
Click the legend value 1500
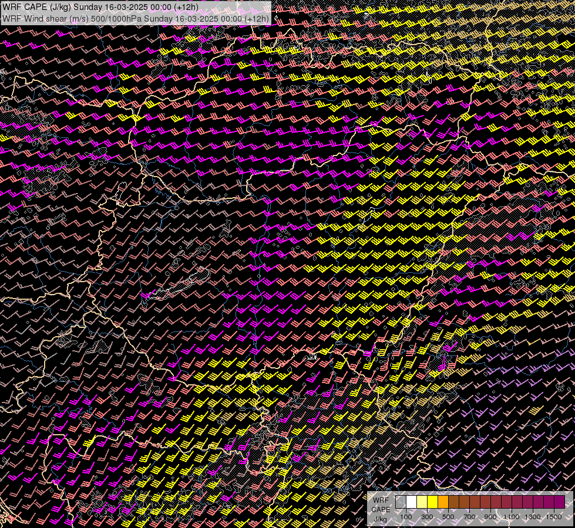coord(554,517)
